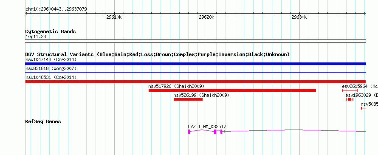Click the 29610k ruler mark

(114, 17)
